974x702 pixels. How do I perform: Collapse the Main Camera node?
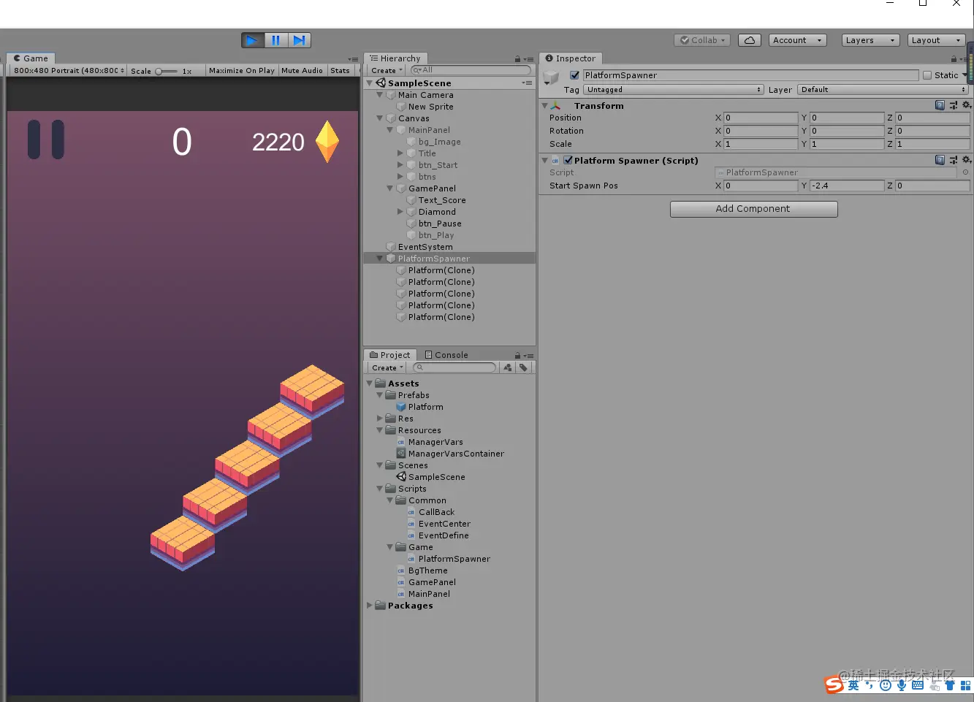(x=380, y=95)
